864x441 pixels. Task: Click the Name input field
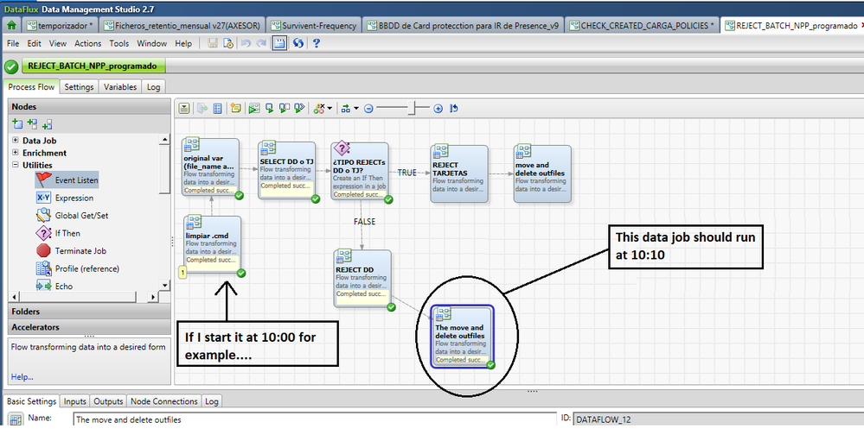pos(314,419)
